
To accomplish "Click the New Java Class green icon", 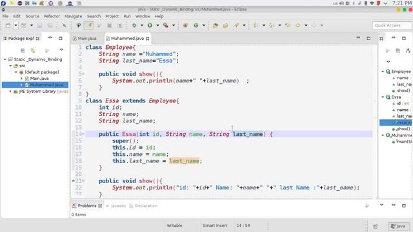I will [x=196, y=25].
